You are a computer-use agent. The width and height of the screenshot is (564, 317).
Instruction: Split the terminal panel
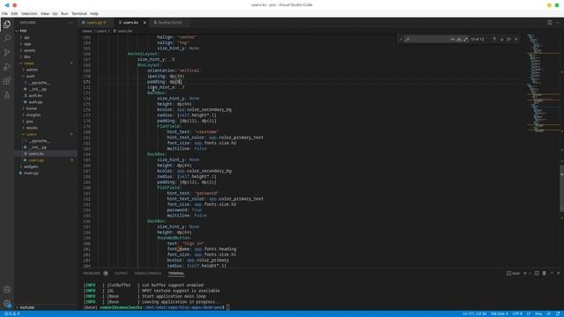[x=537, y=273]
